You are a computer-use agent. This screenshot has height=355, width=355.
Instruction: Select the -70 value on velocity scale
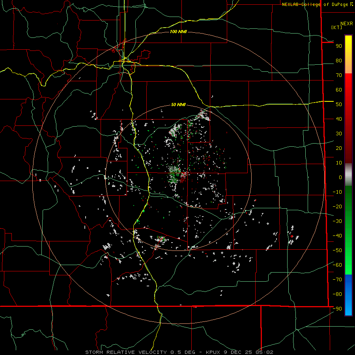[337, 280]
